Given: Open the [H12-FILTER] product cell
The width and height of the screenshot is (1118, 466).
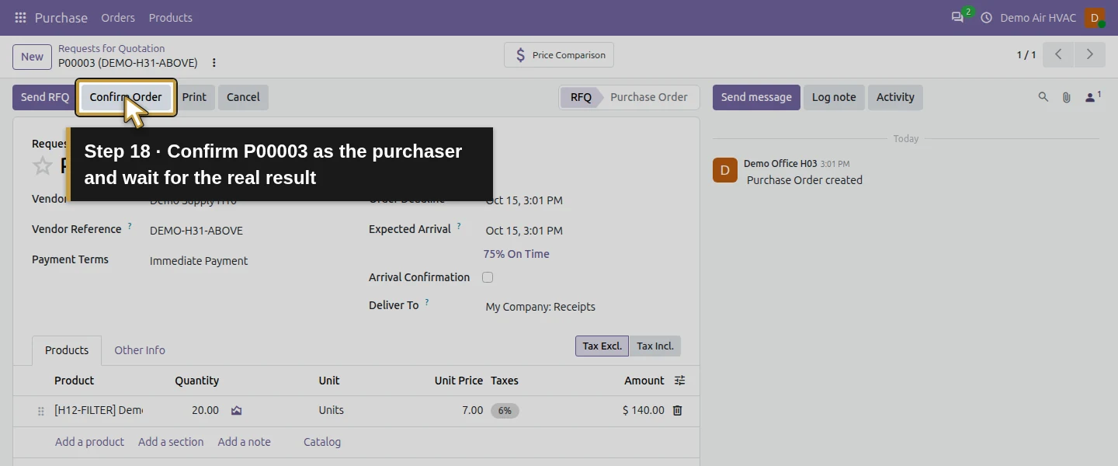Looking at the screenshot, I should (x=99, y=410).
